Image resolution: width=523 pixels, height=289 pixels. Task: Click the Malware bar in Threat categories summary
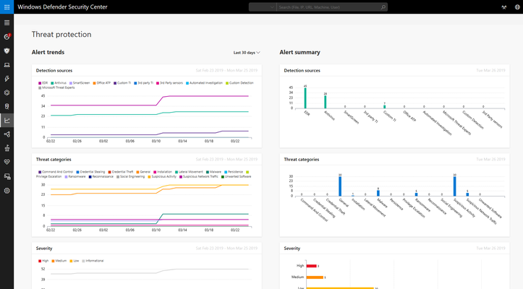378,193
